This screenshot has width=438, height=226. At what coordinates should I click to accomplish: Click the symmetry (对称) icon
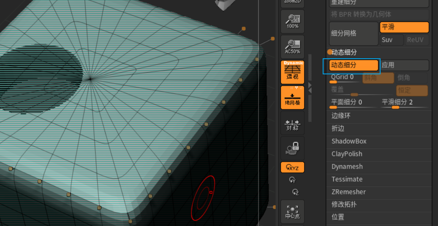pyautogui.click(x=292, y=123)
